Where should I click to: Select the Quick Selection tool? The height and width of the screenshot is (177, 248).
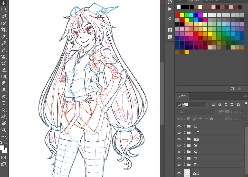4,23
